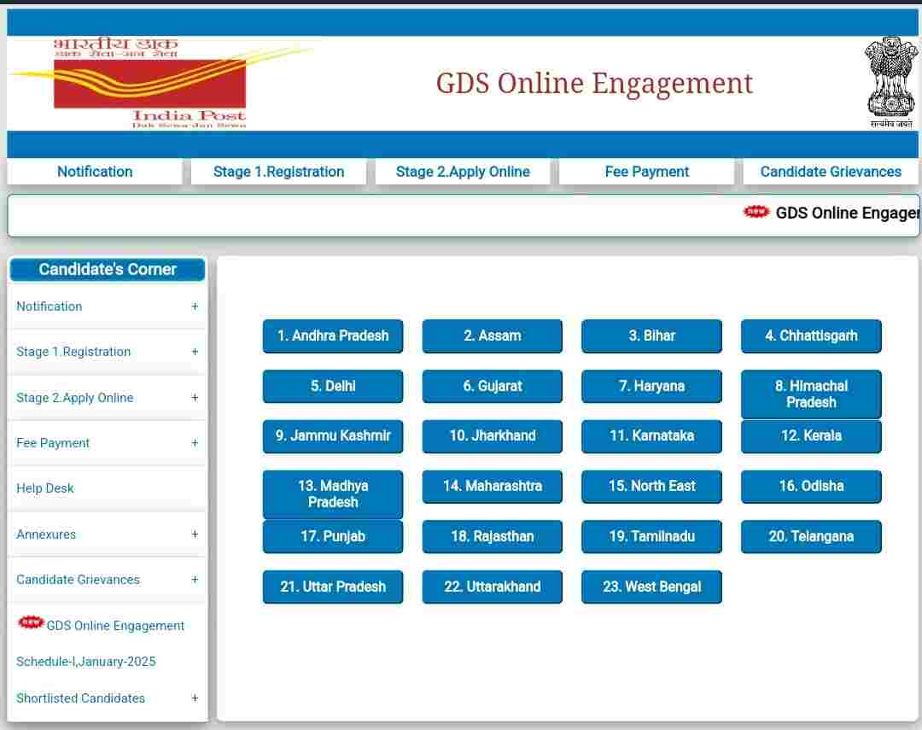Click Stage 1.Registration text in sidebar
This screenshot has width=922, height=730.
(73, 352)
